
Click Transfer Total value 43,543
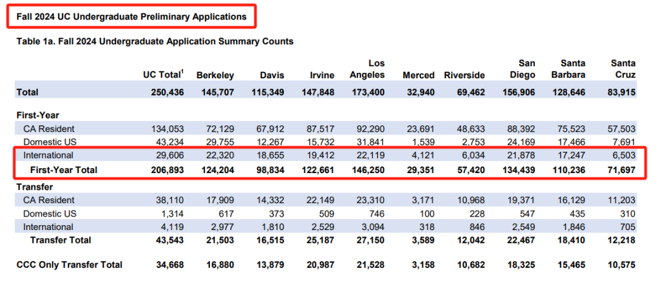(x=170, y=240)
